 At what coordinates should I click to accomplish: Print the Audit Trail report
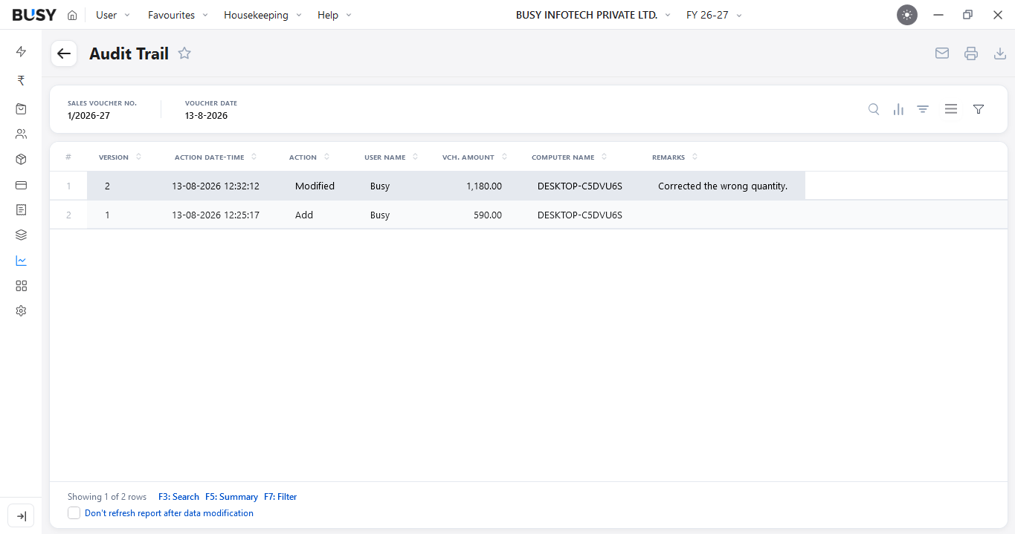971,53
